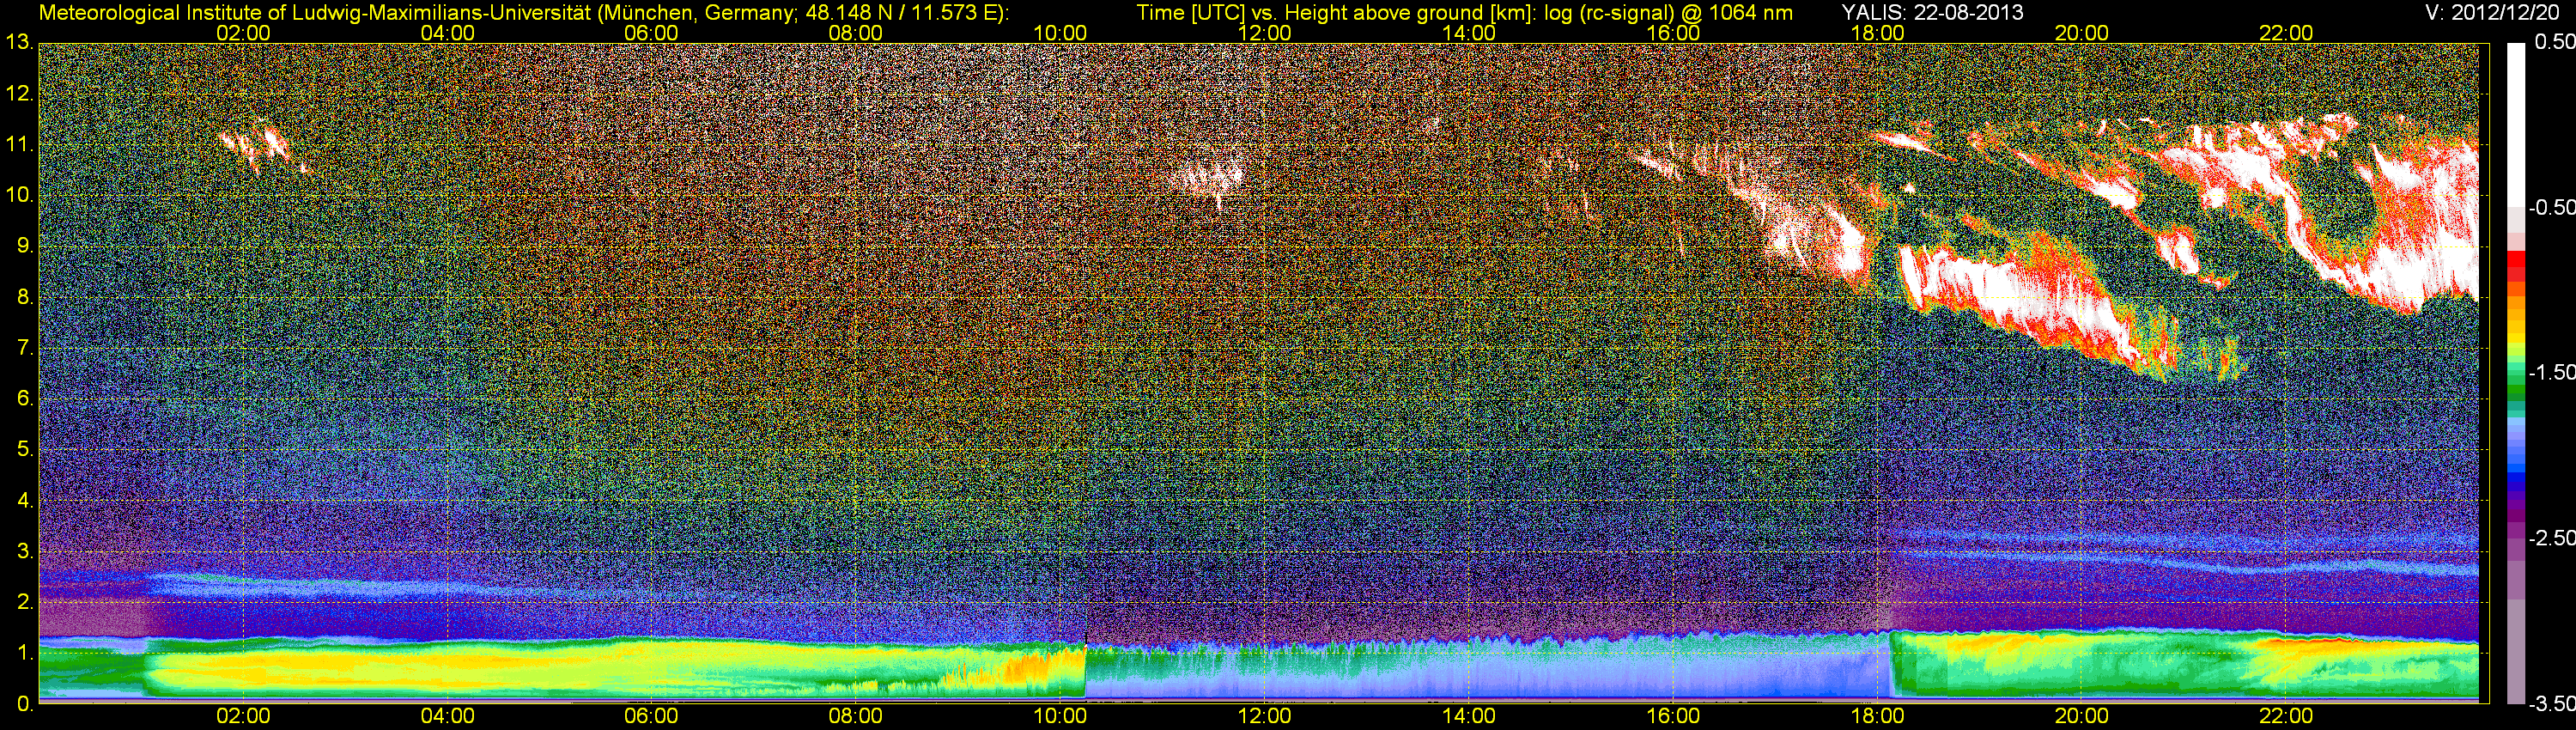Click the 14:00 label on the top time axis

tap(1469, 33)
